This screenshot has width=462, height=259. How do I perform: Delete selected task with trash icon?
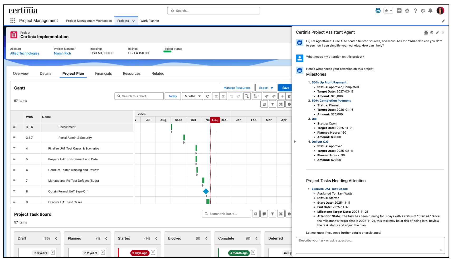click(x=289, y=96)
